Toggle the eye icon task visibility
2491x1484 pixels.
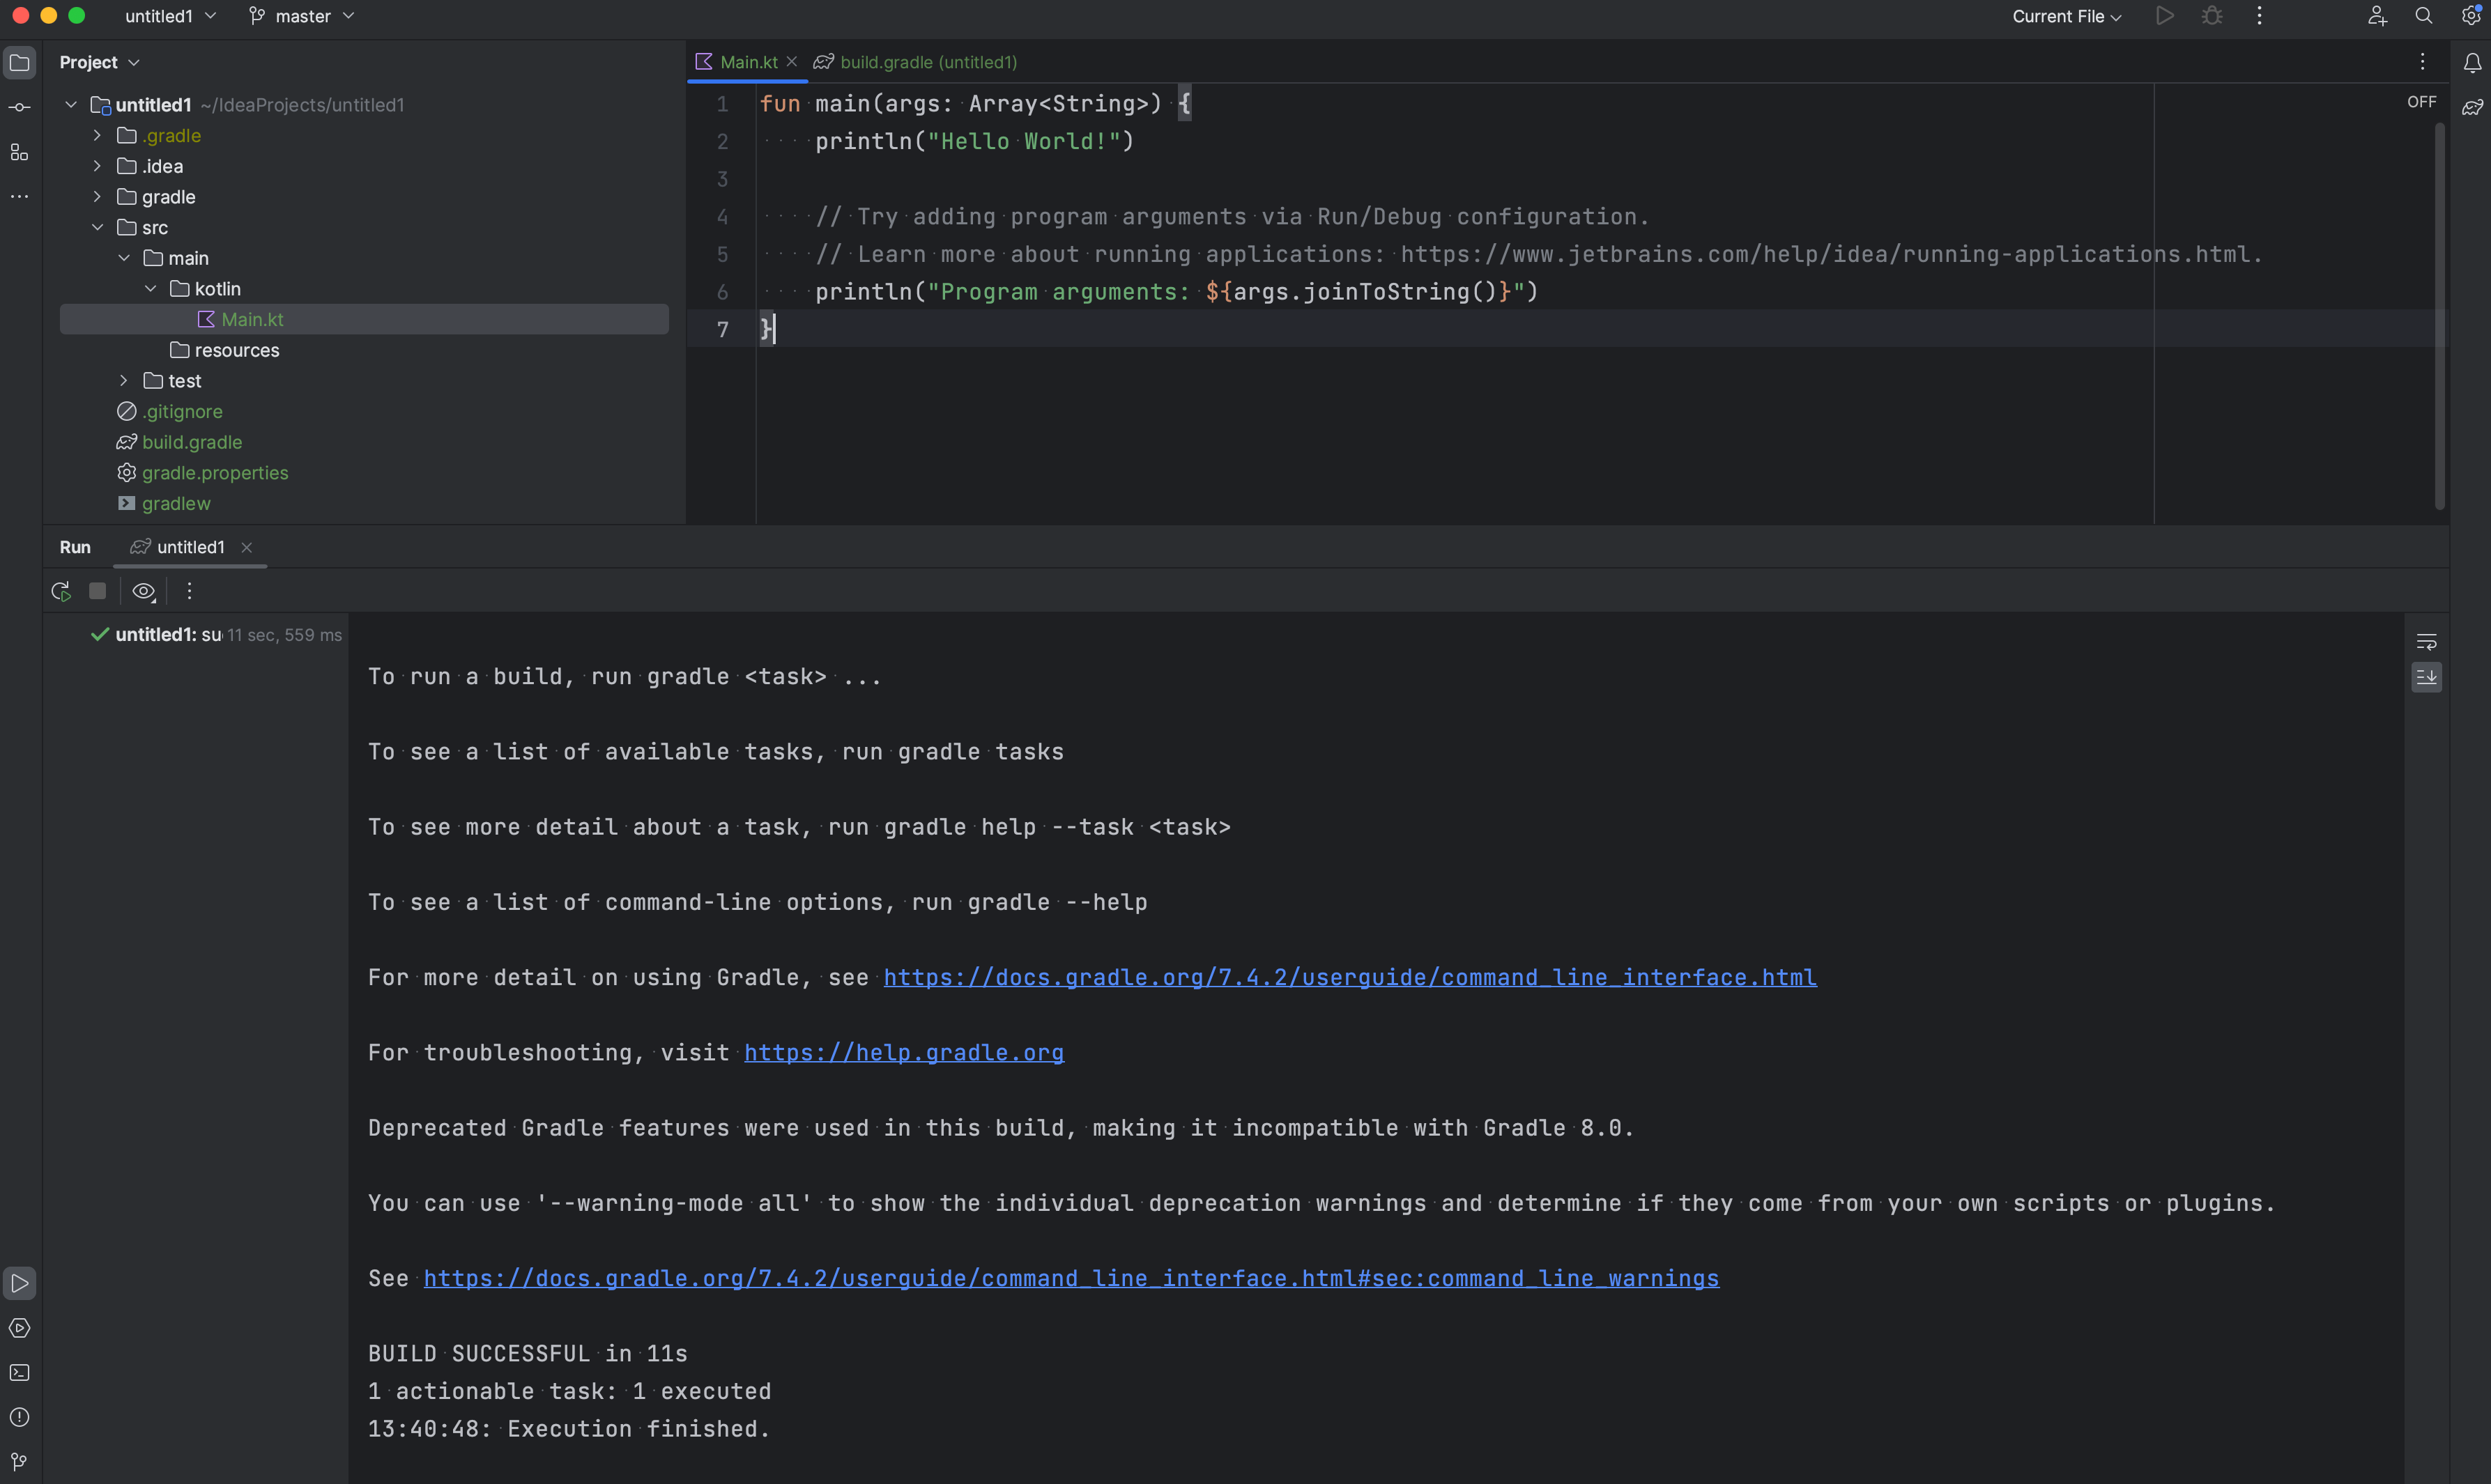coord(143,591)
